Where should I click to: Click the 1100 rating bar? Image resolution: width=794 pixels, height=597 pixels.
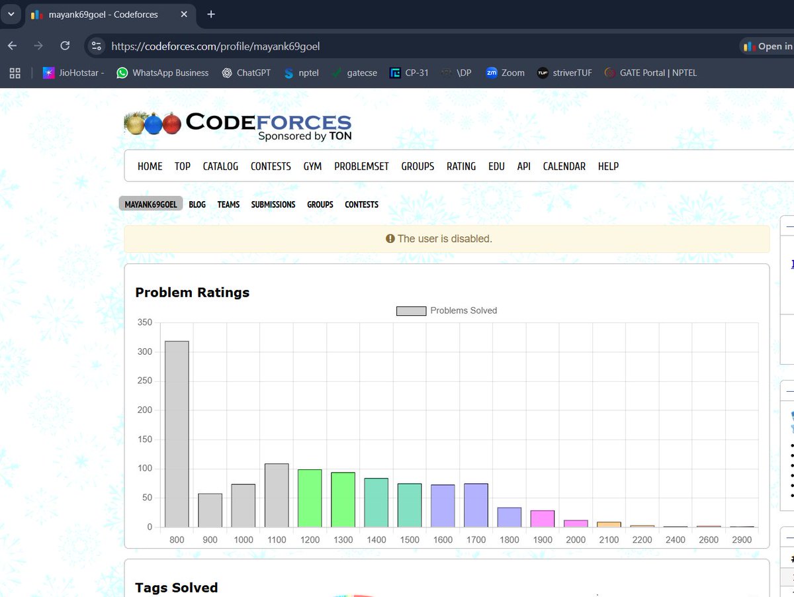pos(277,495)
